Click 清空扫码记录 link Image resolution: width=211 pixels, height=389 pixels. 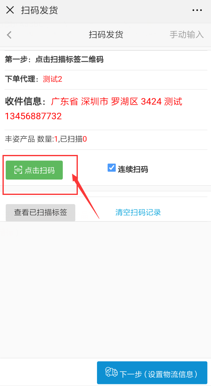[138, 212]
